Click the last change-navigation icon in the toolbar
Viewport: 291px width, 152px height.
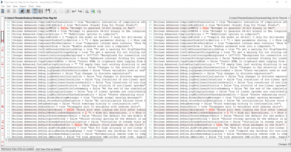[99, 11]
